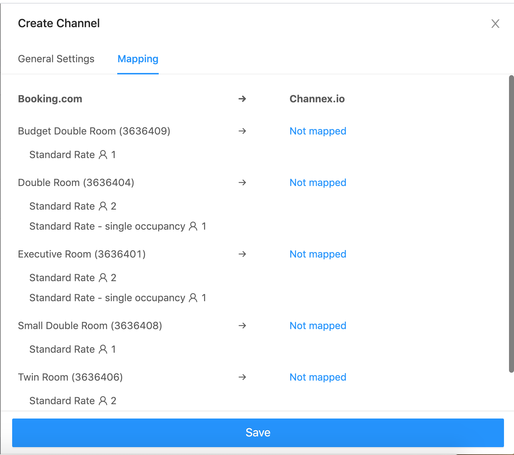Click Standard Rate under Budget Double Room
This screenshot has height=455, width=514.
pyautogui.click(x=62, y=155)
